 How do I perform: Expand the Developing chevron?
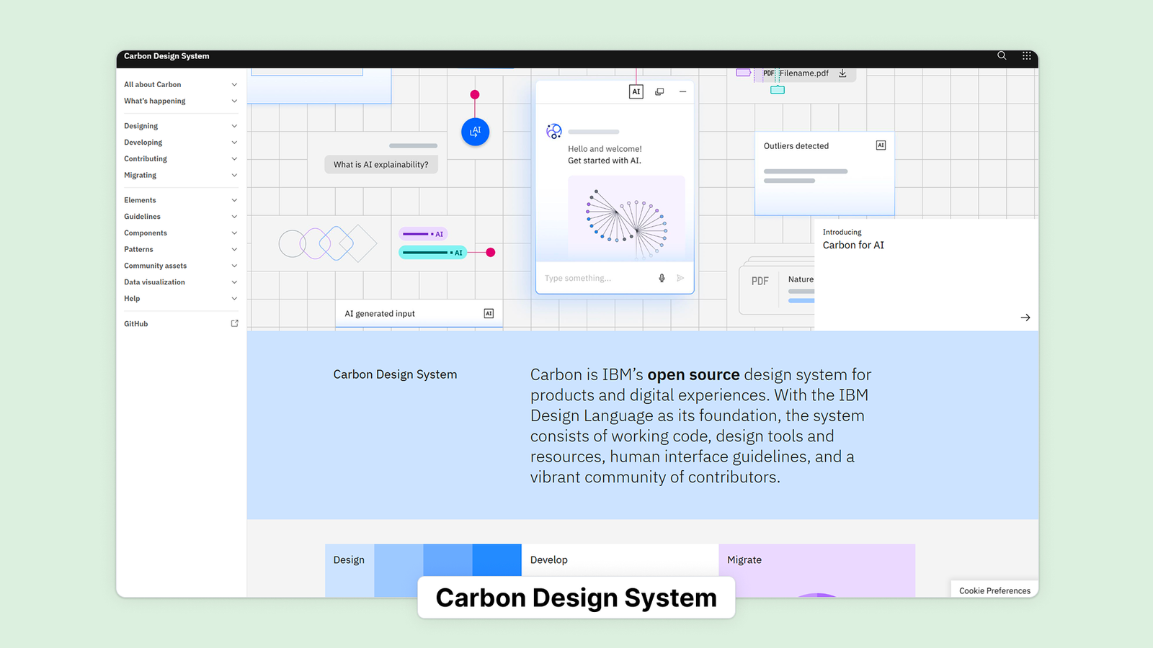coord(234,143)
